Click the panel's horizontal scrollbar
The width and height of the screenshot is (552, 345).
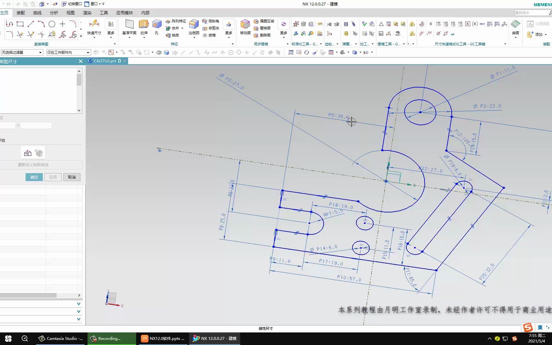(28, 295)
